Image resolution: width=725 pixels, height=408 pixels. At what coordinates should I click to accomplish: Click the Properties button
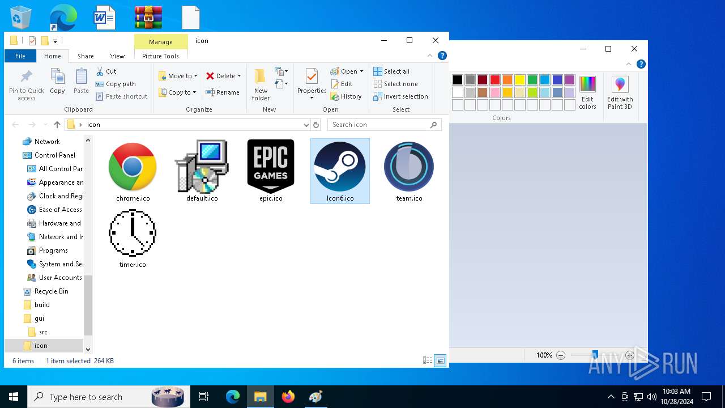(x=312, y=84)
